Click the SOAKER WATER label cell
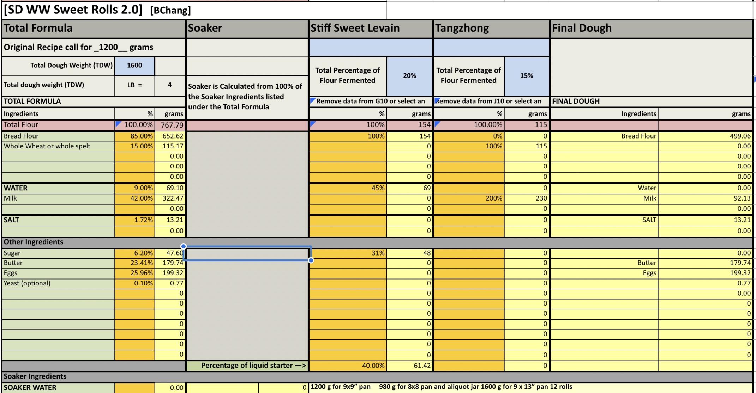Screen dimensions: 756x393 [x=58, y=388]
